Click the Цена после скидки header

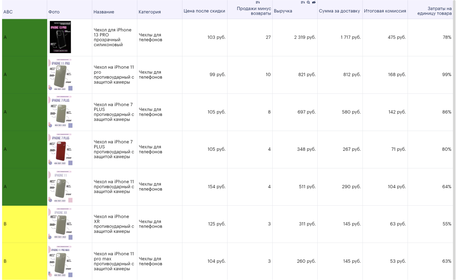pos(204,11)
